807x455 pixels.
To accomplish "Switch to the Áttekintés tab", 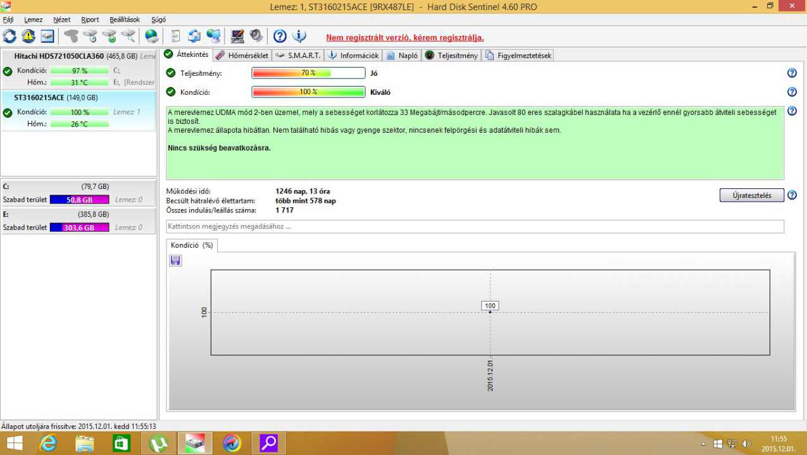I will (x=186, y=55).
